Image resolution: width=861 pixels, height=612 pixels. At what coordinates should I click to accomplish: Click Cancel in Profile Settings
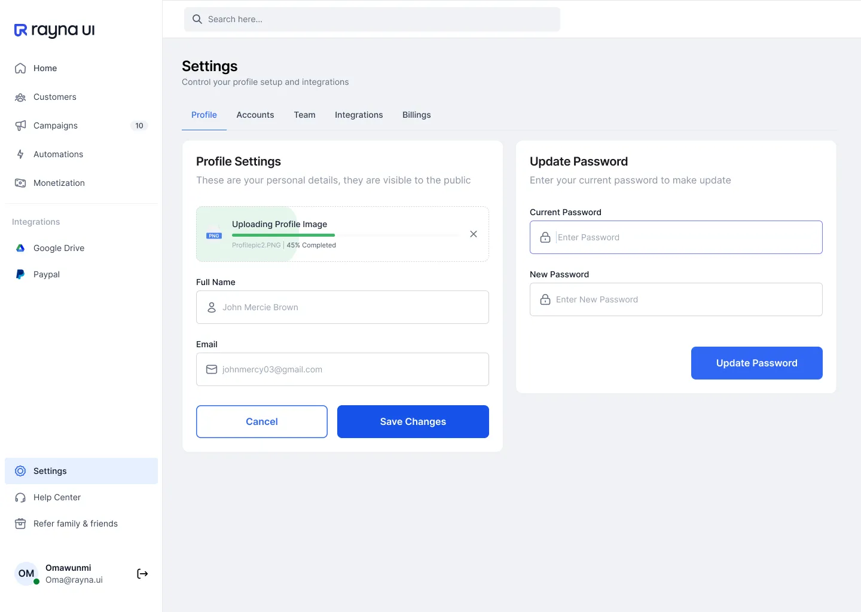[x=261, y=421]
